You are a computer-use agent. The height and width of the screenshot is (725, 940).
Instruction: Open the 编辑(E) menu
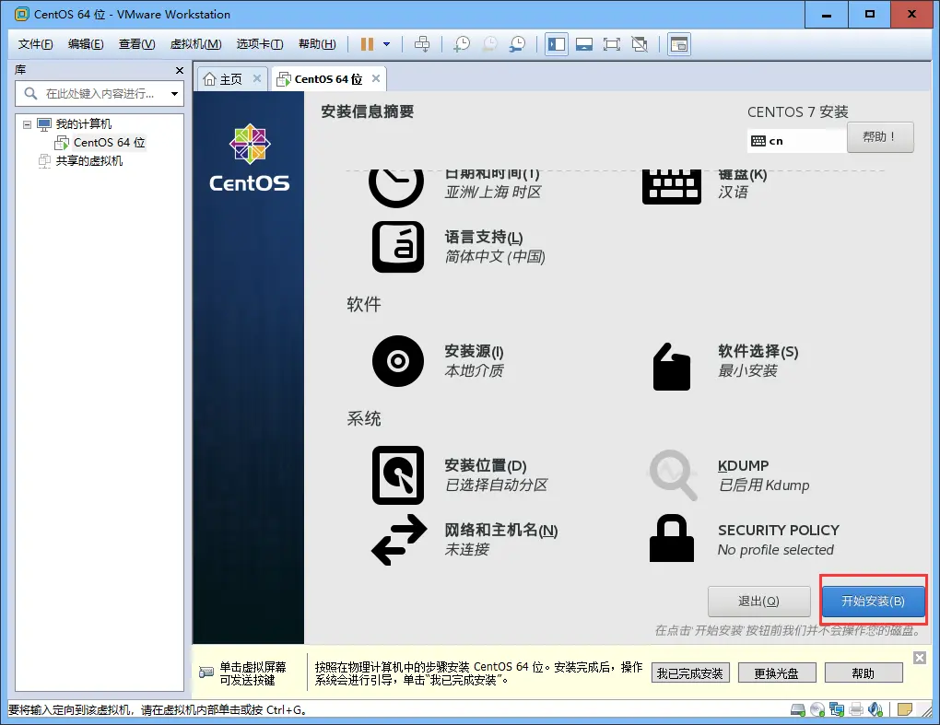[x=86, y=43]
